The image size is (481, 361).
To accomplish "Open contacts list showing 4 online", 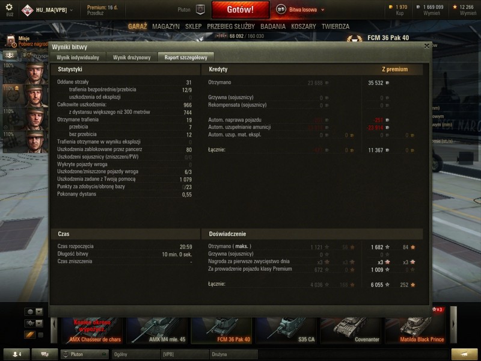I will (x=17, y=354).
